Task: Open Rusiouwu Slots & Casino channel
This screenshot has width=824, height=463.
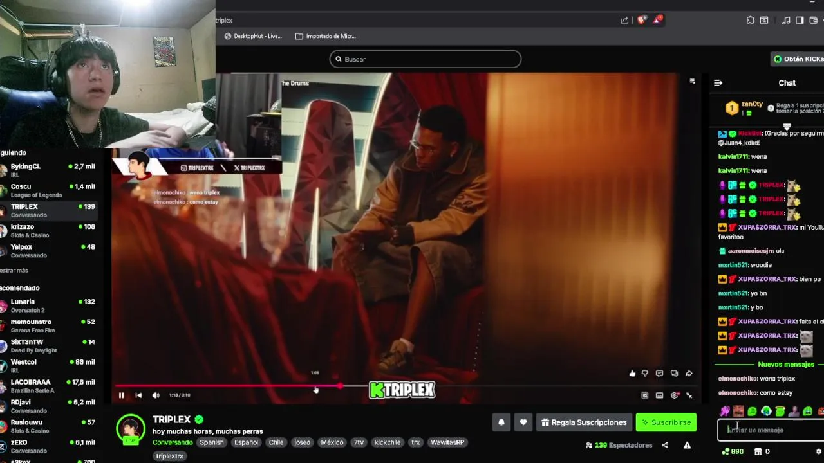Action: [x=48, y=426]
